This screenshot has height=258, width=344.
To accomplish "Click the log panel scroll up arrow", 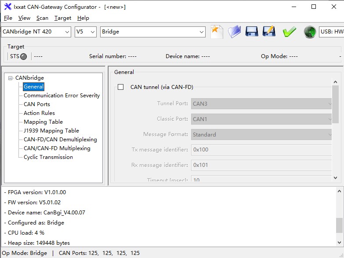I will pyautogui.click(x=339, y=192).
